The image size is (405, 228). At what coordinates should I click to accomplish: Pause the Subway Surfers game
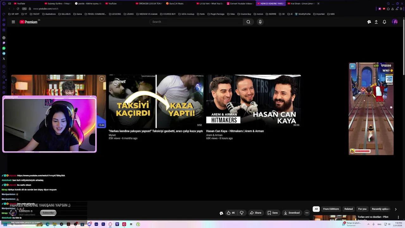pyautogui.click(x=352, y=66)
